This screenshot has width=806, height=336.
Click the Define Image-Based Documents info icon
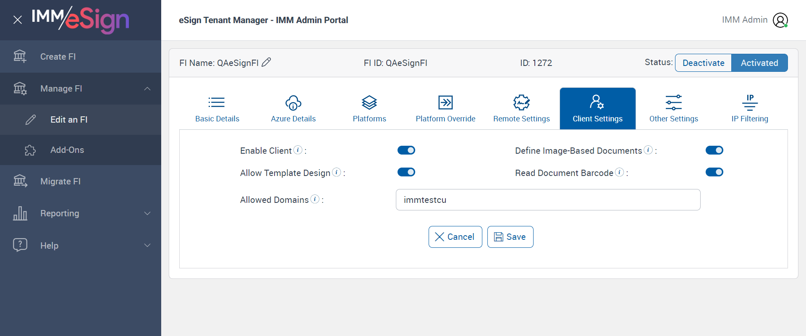click(648, 150)
